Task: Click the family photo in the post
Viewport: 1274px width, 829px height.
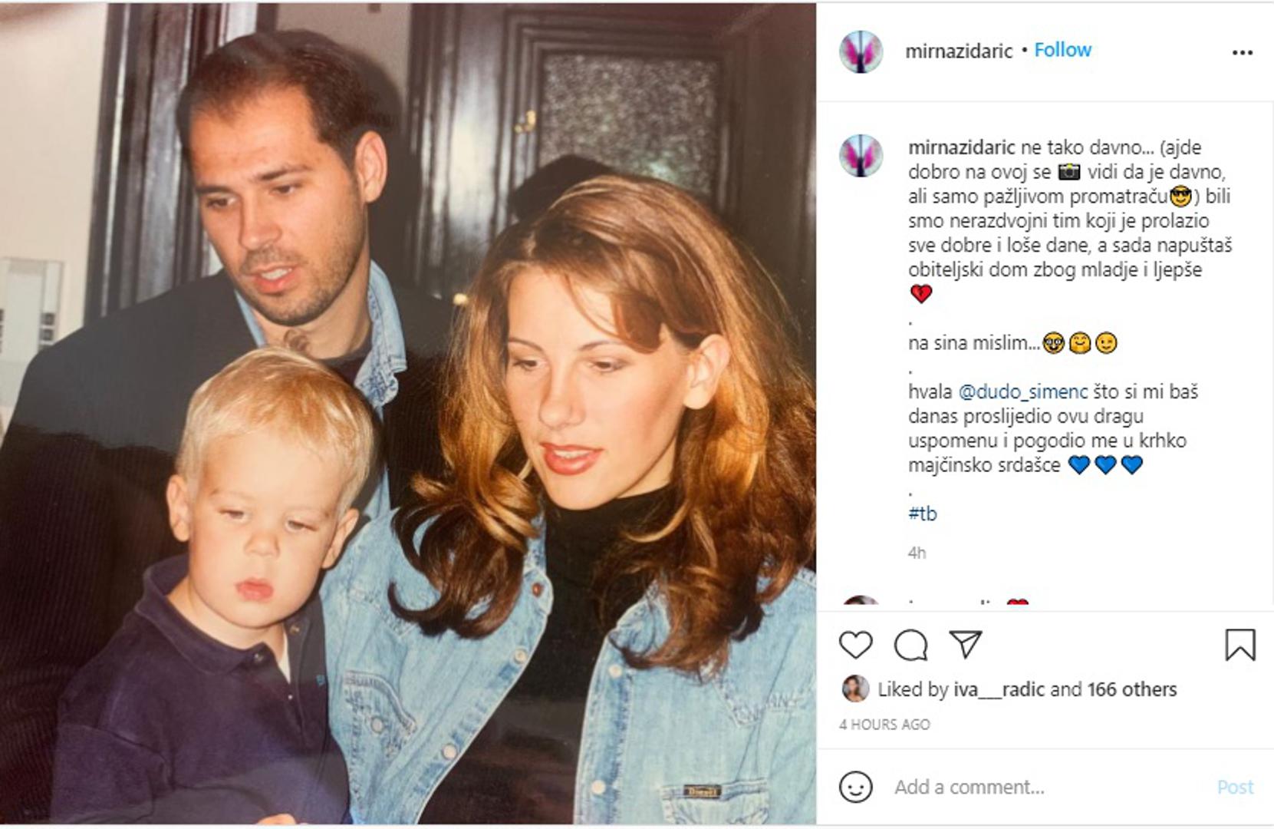Action: [408, 414]
